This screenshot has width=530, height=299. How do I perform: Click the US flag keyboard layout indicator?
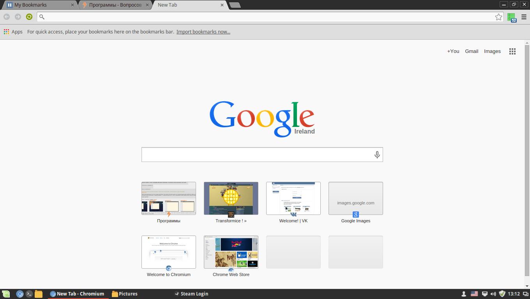(474, 294)
